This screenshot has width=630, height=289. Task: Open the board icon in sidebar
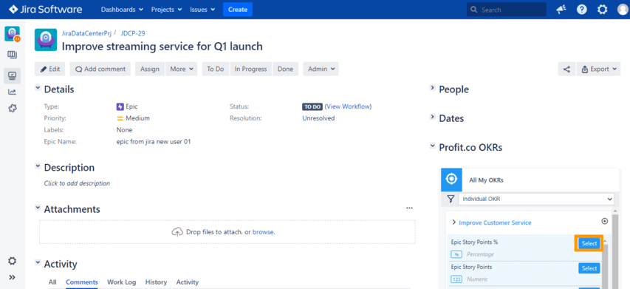pos(12,55)
